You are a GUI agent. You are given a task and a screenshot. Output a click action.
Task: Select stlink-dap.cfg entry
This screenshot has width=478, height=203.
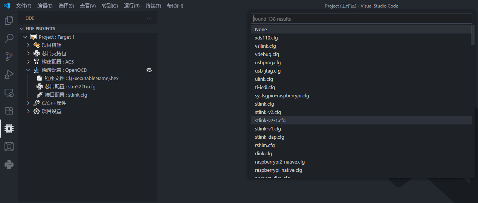coord(361,137)
